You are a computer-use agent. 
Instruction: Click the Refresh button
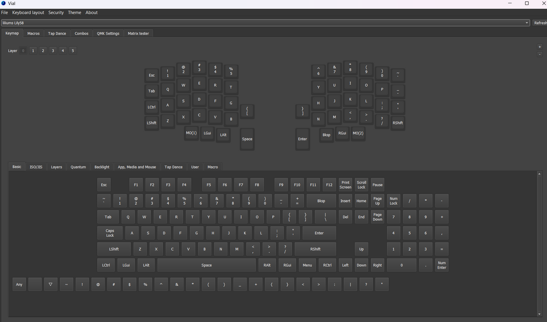(x=540, y=23)
